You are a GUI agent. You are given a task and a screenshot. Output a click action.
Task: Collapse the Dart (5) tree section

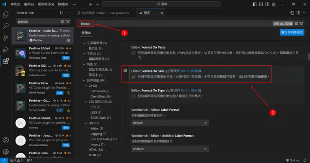coord(86,123)
